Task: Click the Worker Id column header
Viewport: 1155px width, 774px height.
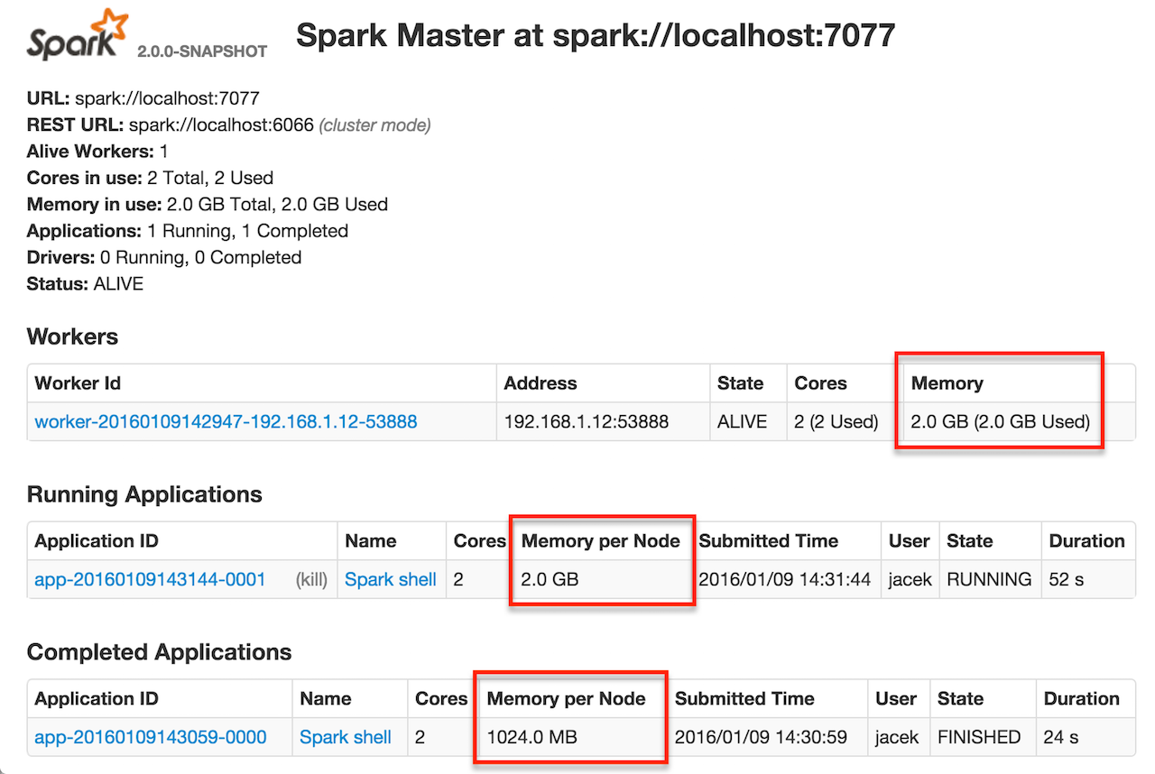Action: pos(78,383)
